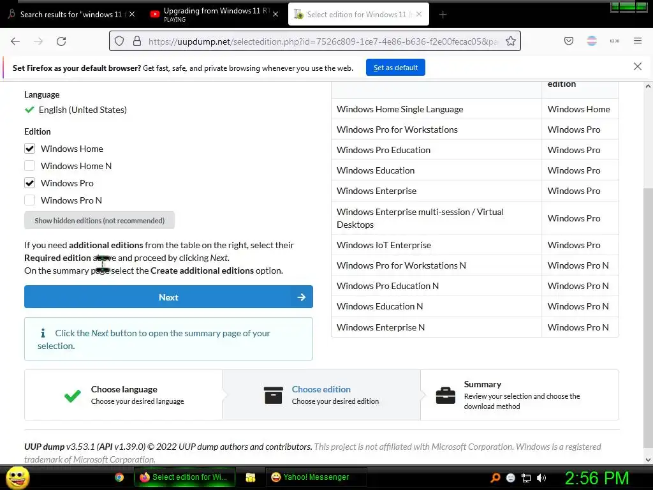Click the Windows Pro for Workstations cell

pos(436,130)
